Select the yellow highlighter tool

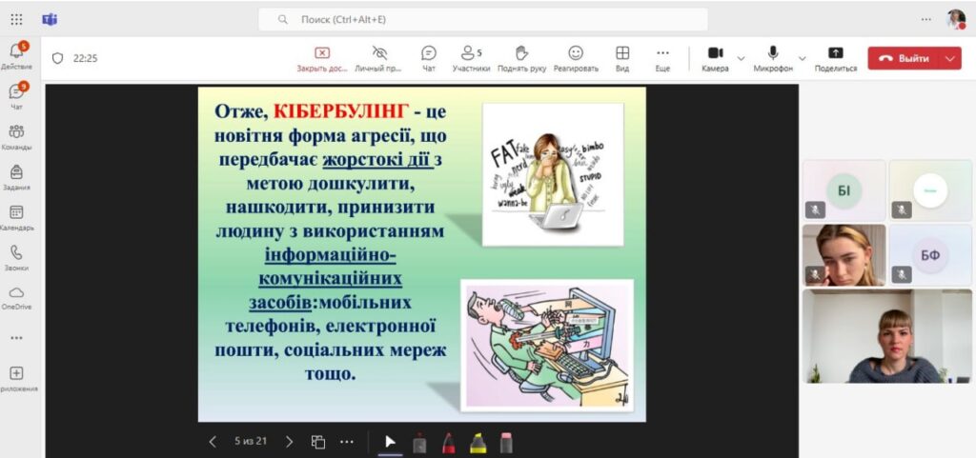click(x=477, y=442)
